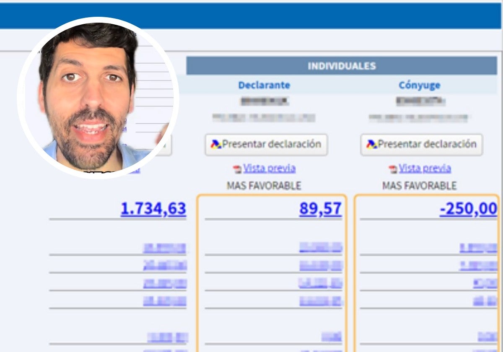Select the 89,57 Declarante result amount

point(320,208)
